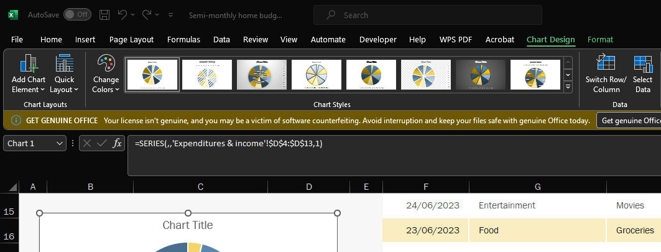Click the Undo arrow icon
The image size is (661, 252).
coord(122,14)
